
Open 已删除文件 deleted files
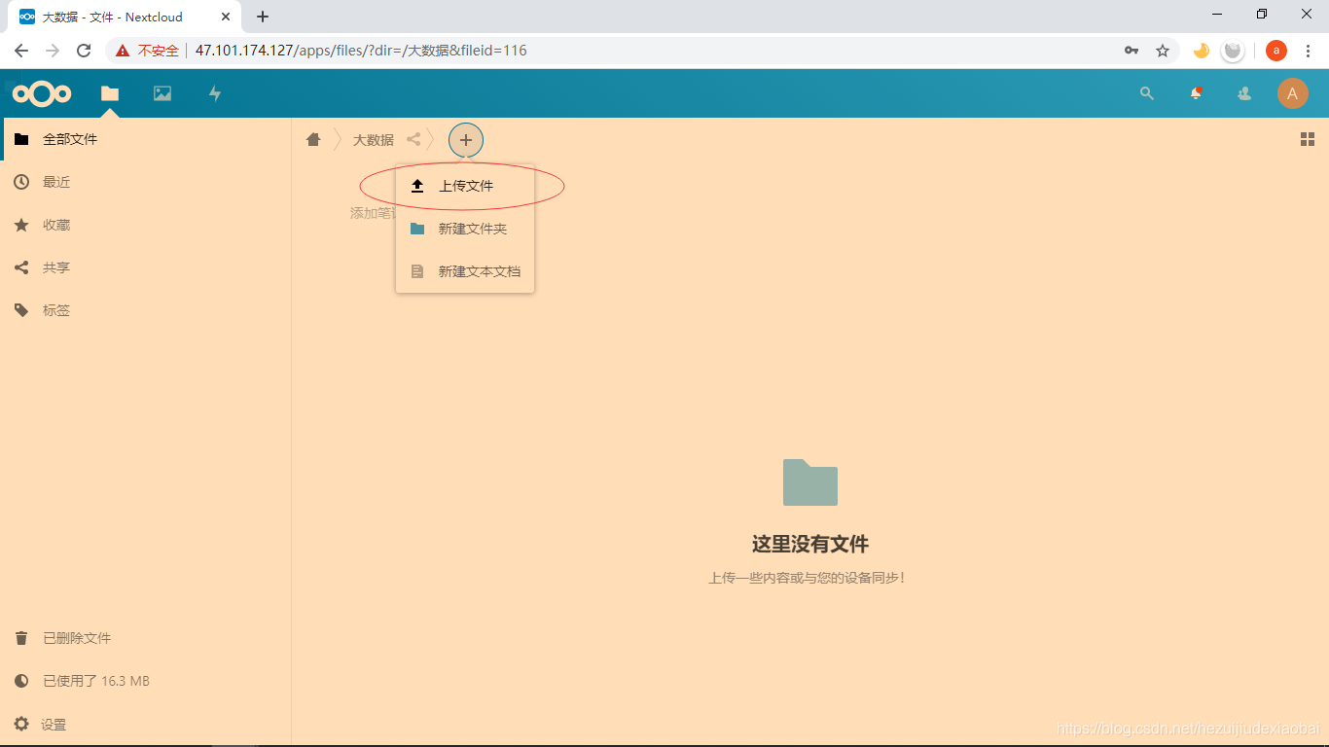click(146, 638)
